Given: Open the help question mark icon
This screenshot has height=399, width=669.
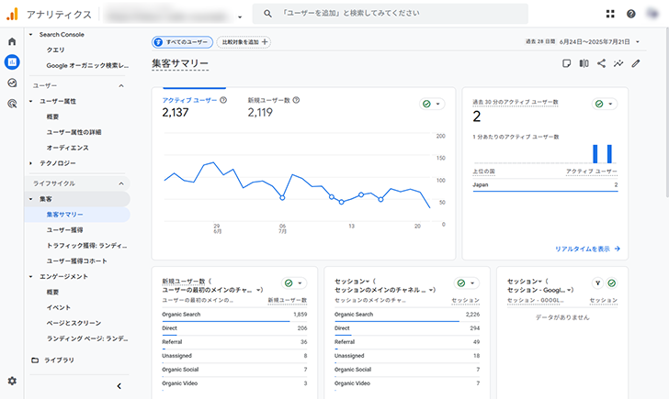Looking at the screenshot, I should pyautogui.click(x=631, y=14).
